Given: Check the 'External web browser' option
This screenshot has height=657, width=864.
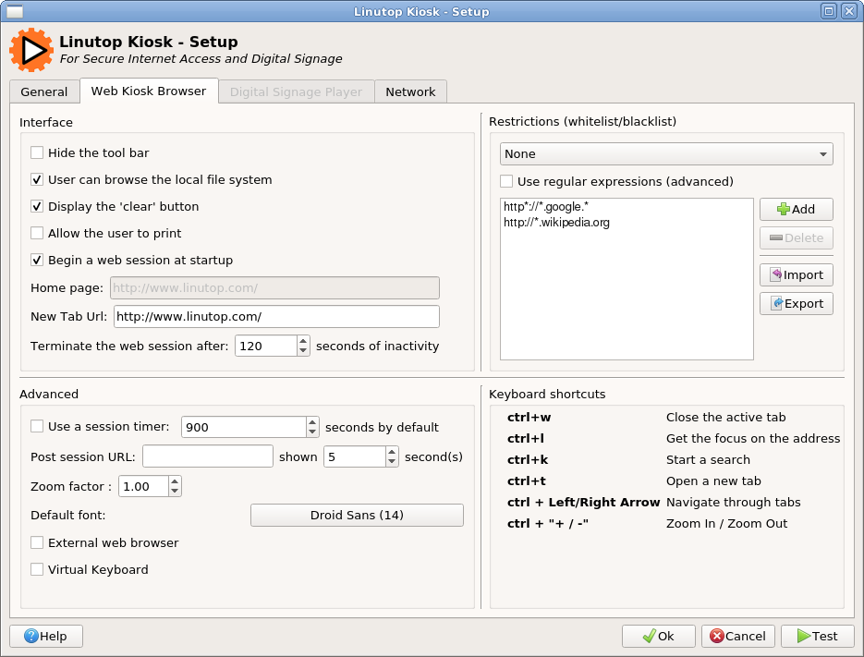Looking at the screenshot, I should pos(37,543).
